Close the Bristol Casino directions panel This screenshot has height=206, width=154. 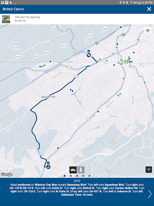(x=149, y=9)
